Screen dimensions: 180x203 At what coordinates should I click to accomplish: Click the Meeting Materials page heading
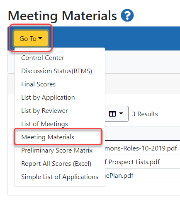pos(62,16)
